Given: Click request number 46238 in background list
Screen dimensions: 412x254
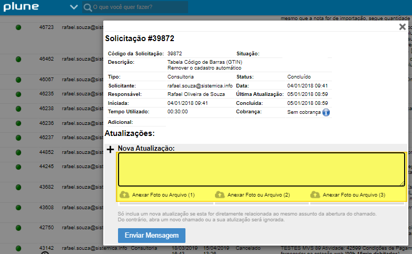Looking at the screenshot, I should point(46,109).
